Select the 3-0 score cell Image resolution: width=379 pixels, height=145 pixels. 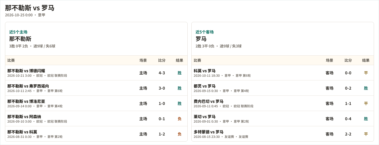click(x=162, y=88)
